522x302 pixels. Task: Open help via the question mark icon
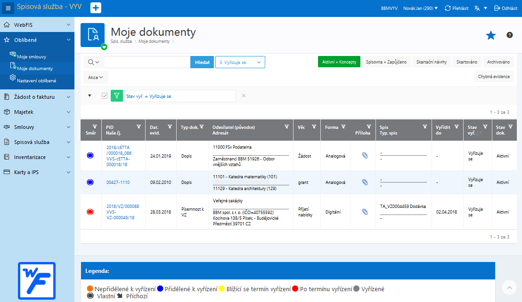[509, 35]
